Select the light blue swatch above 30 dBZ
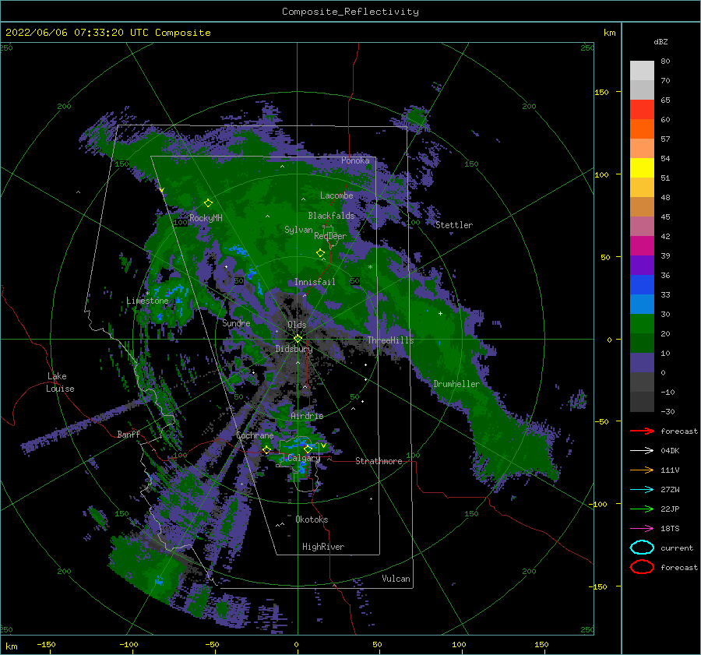The width and height of the screenshot is (701, 655). click(x=642, y=304)
